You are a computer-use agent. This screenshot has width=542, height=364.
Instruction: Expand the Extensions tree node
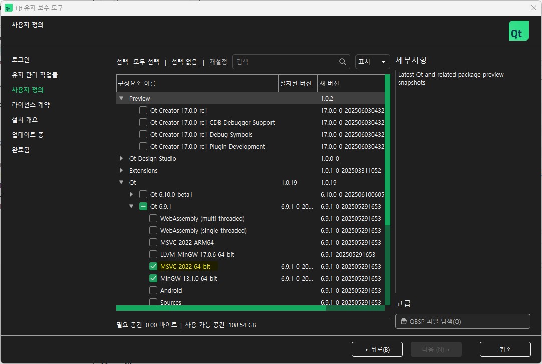point(121,170)
